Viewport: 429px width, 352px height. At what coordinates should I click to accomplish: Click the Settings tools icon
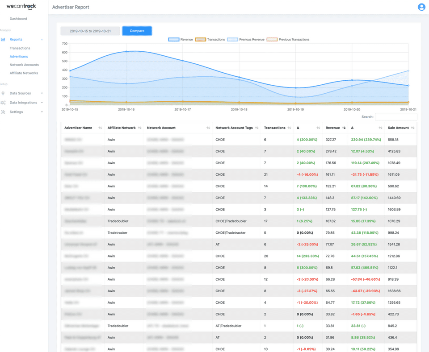point(3,112)
